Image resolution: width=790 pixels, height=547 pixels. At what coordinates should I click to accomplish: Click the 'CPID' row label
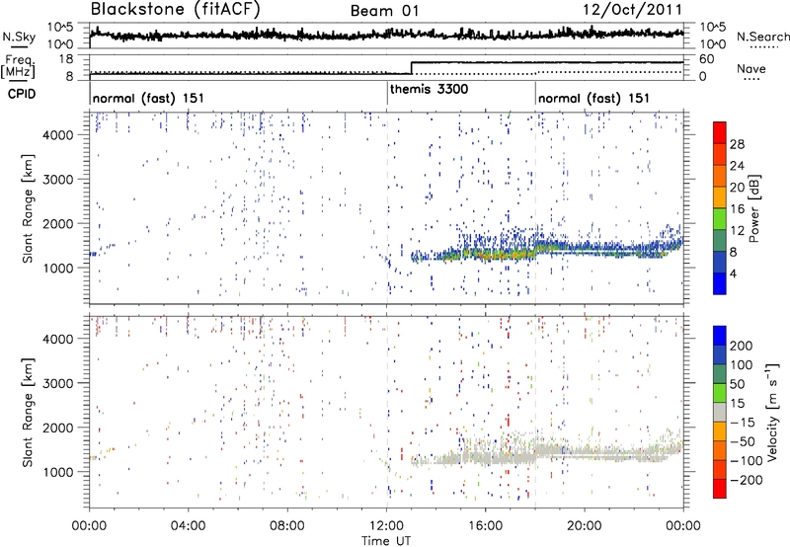[x=22, y=94]
